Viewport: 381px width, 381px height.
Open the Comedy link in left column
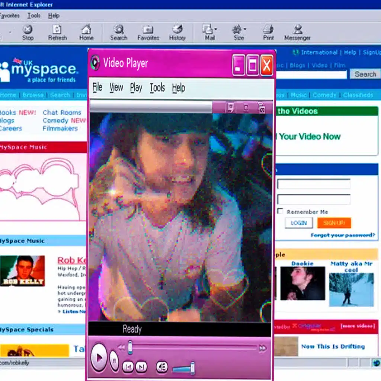[x=55, y=121]
